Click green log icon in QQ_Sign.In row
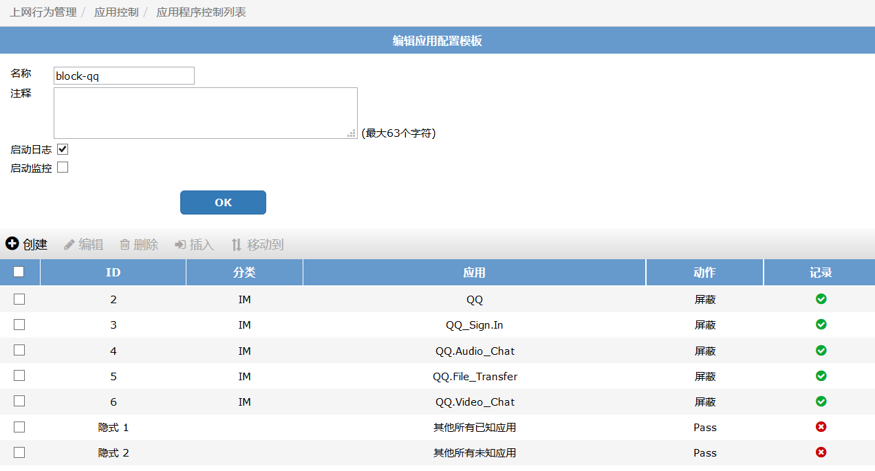The image size is (875, 471). click(x=821, y=325)
